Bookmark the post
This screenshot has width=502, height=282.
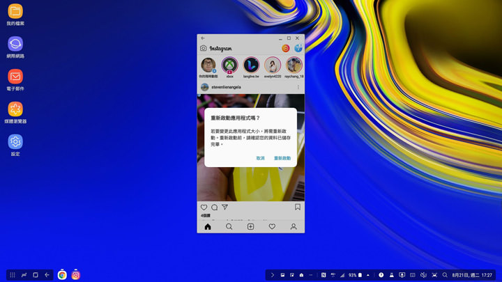[x=298, y=207]
